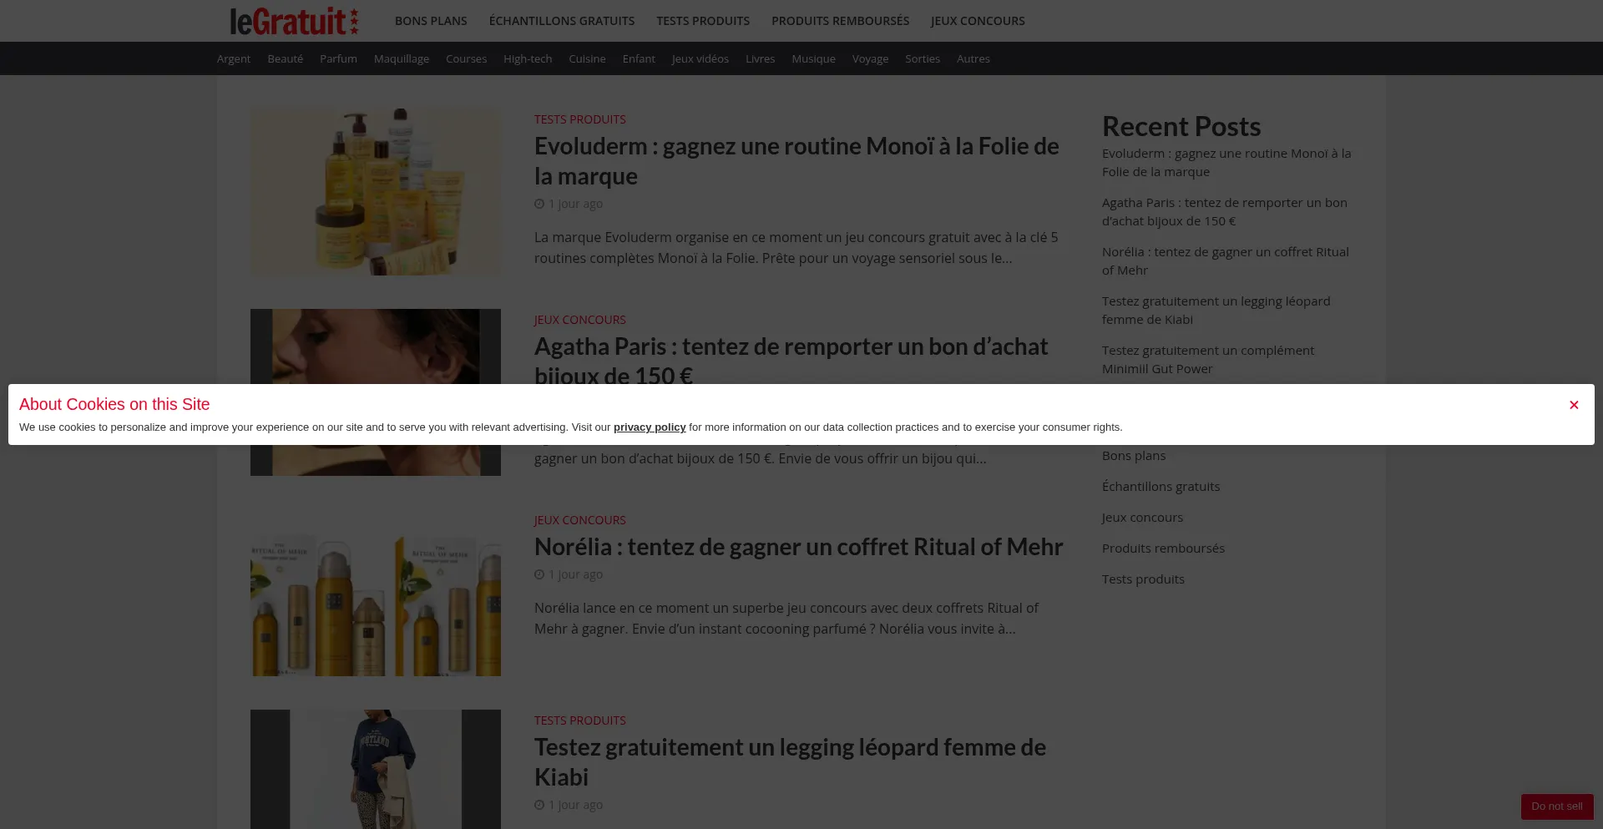Open recent post Evoluderm in the sidebar
1603x829 pixels.
pyautogui.click(x=1226, y=163)
